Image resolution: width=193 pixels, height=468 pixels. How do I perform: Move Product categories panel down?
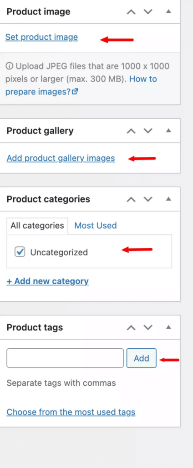click(x=148, y=199)
